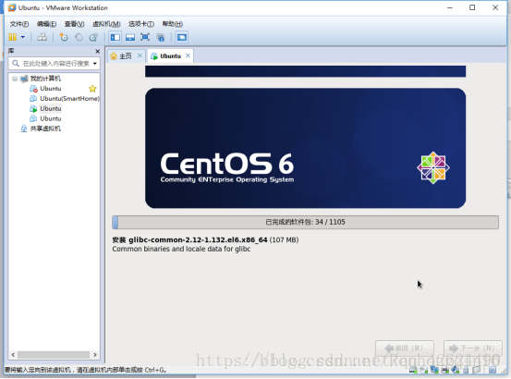Image resolution: width=511 pixels, height=379 pixels.
Task: Click the library search input field
Action: point(55,63)
